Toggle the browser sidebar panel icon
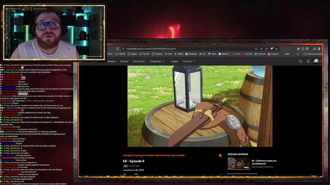This screenshot has height=185, width=330. point(319,49)
